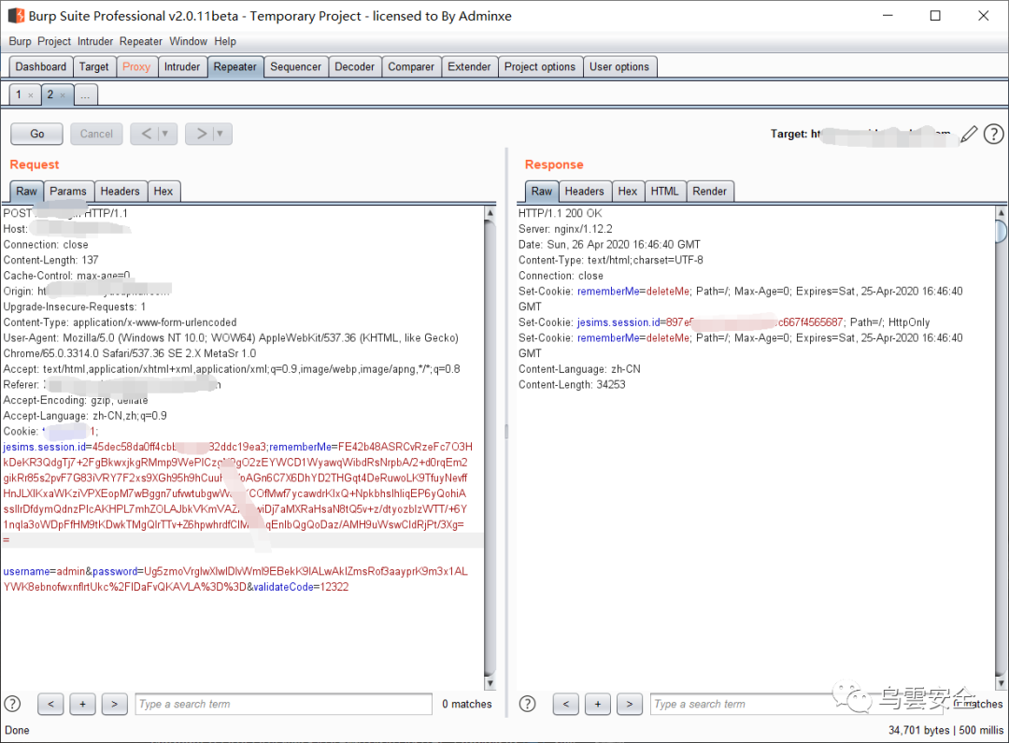This screenshot has height=743, width=1009.
Task: Switch to the Proxy tab
Action: pyautogui.click(x=136, y=67)
